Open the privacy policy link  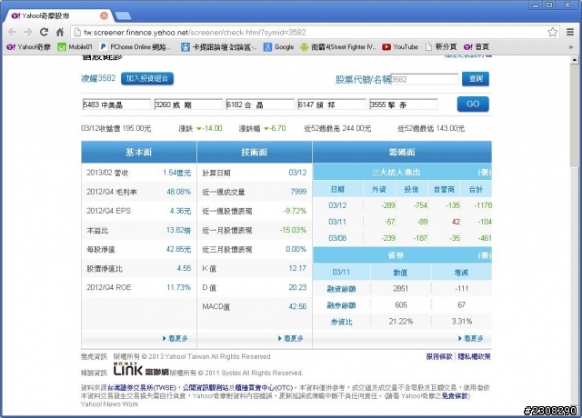(x=474, y=356)
